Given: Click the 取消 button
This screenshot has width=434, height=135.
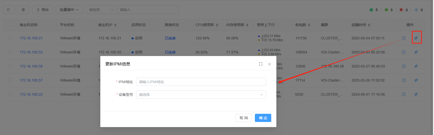Looking at the screenshot, I should (x=244, y=118).
